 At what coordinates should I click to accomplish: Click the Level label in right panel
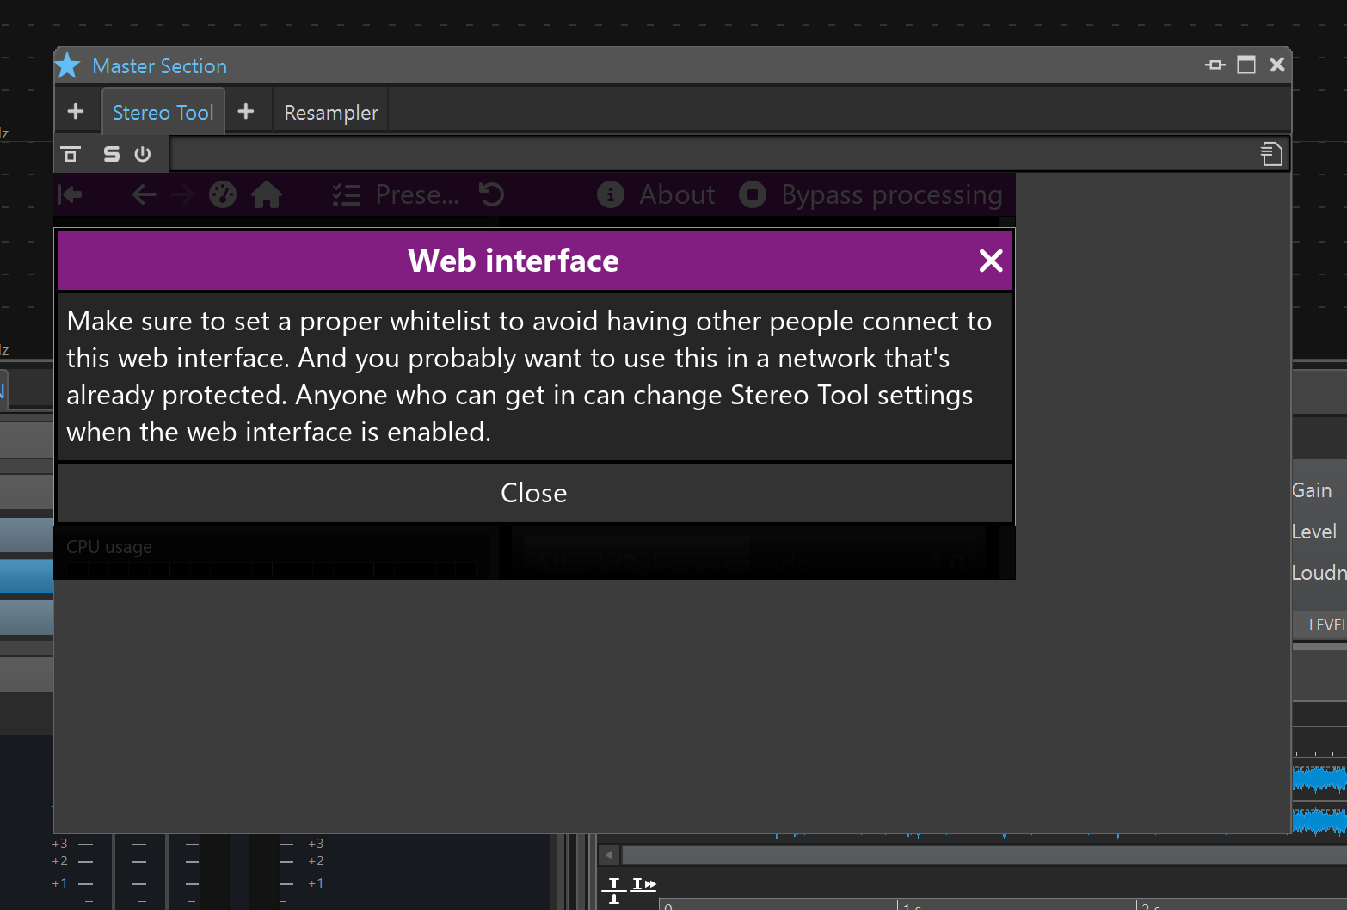click(x=1314, y=532)
